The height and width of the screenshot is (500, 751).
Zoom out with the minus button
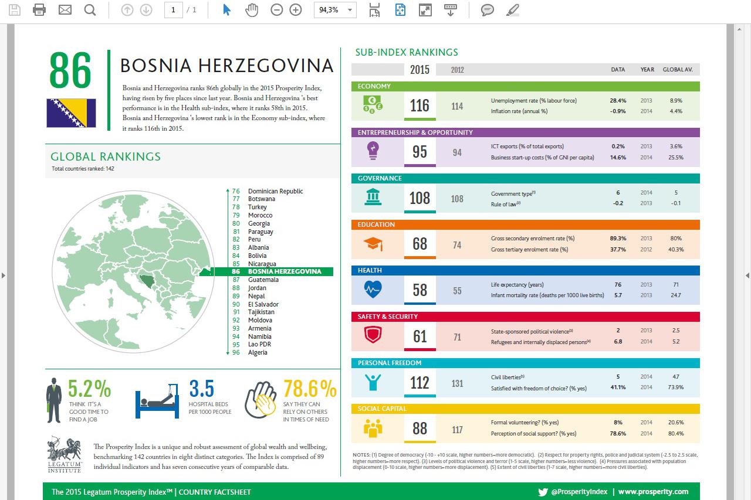[x=277, y=10]
